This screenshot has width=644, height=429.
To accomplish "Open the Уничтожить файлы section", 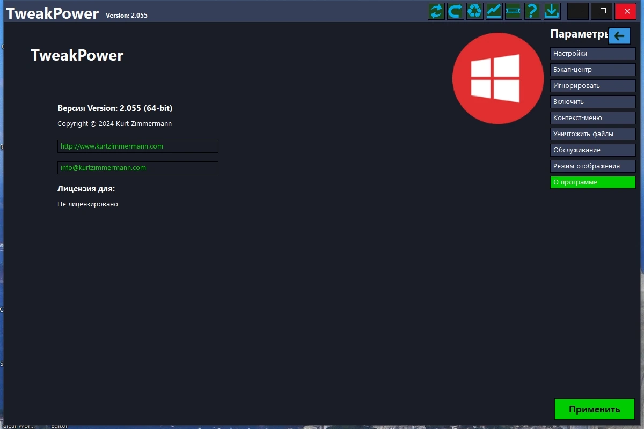I will [593, 134].
